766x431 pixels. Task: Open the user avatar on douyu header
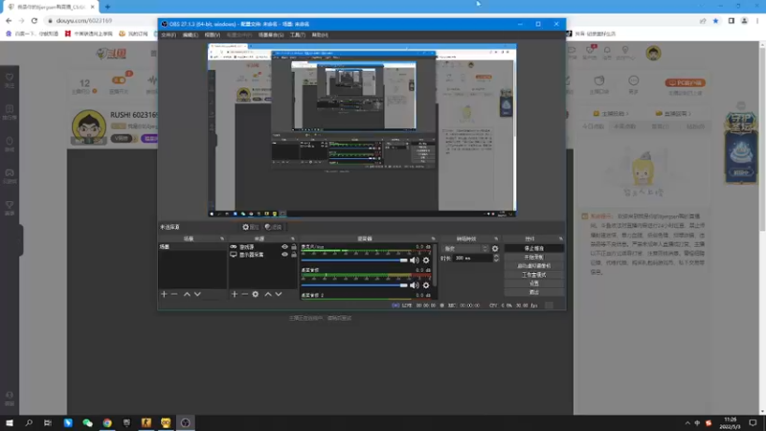(x=653, y=53)
